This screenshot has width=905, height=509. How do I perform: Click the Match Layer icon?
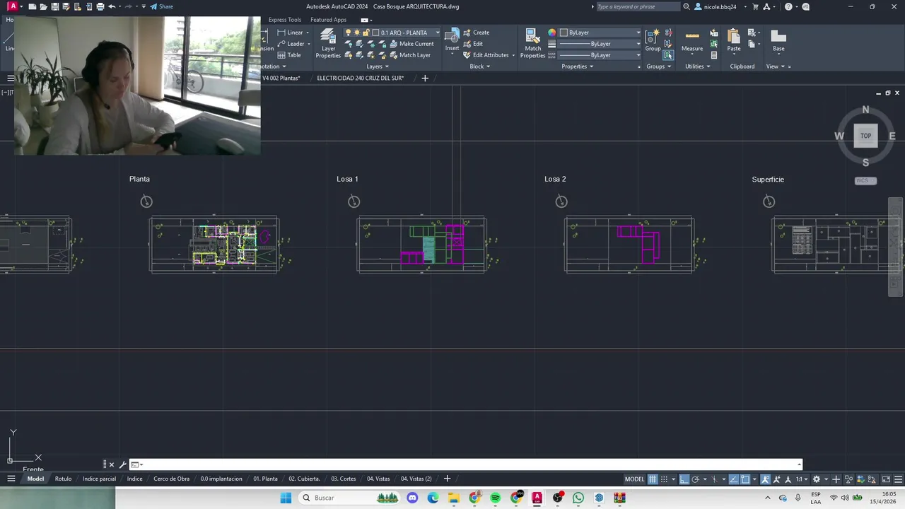click(394, 55)
